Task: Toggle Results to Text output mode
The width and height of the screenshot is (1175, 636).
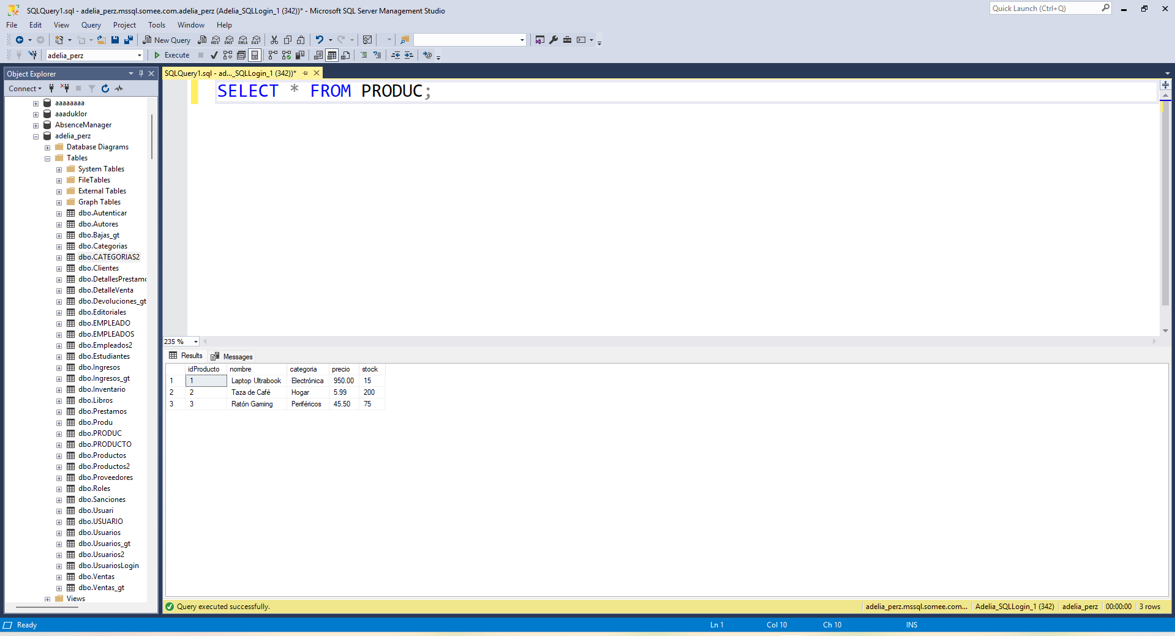Action: 318,55
